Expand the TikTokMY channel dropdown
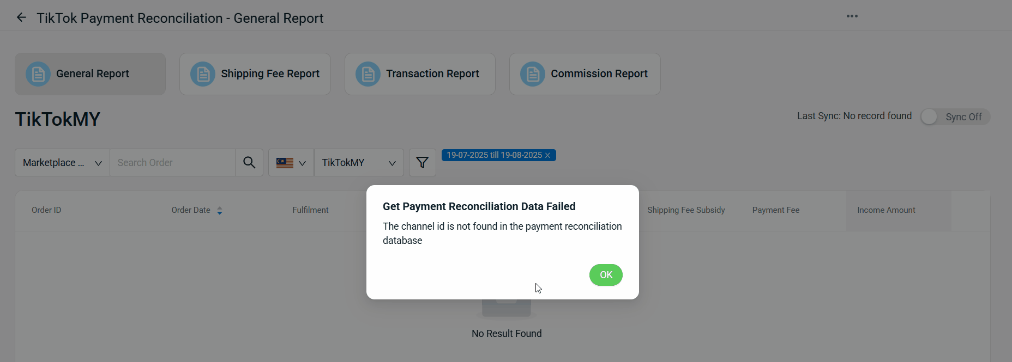The image size is (1012, 362). pos(359,163)
